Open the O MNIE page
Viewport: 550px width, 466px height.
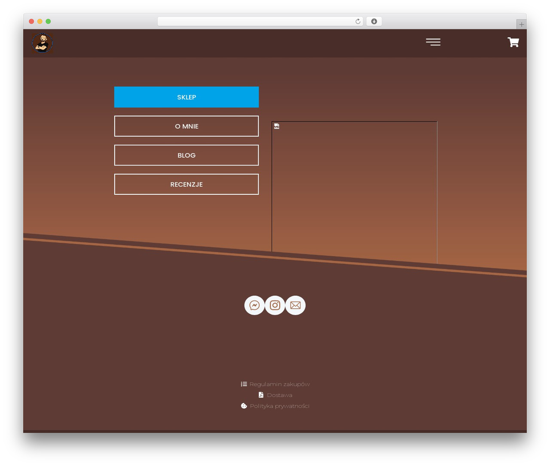point(186,126)
